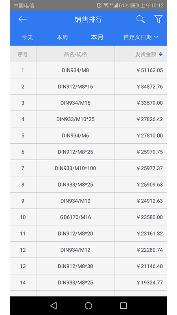This screenshot has height=315, width=177.
Task: Open the filter funnel icon
Action: coord(158,19)
